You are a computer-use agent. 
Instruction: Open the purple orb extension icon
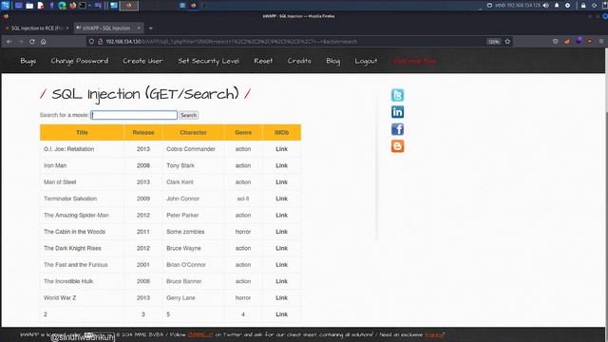point(579,41)
